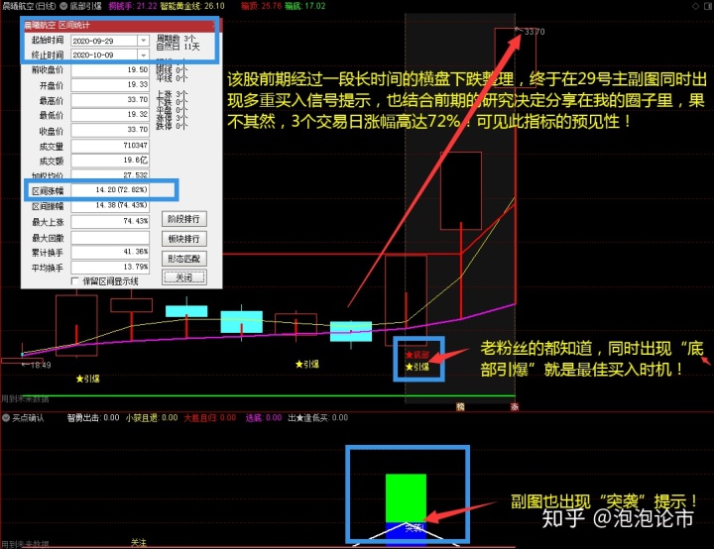
Task: Click the 智勇出击: 0.00 readout
Action: pyautogui.click(x=93, y=418)
